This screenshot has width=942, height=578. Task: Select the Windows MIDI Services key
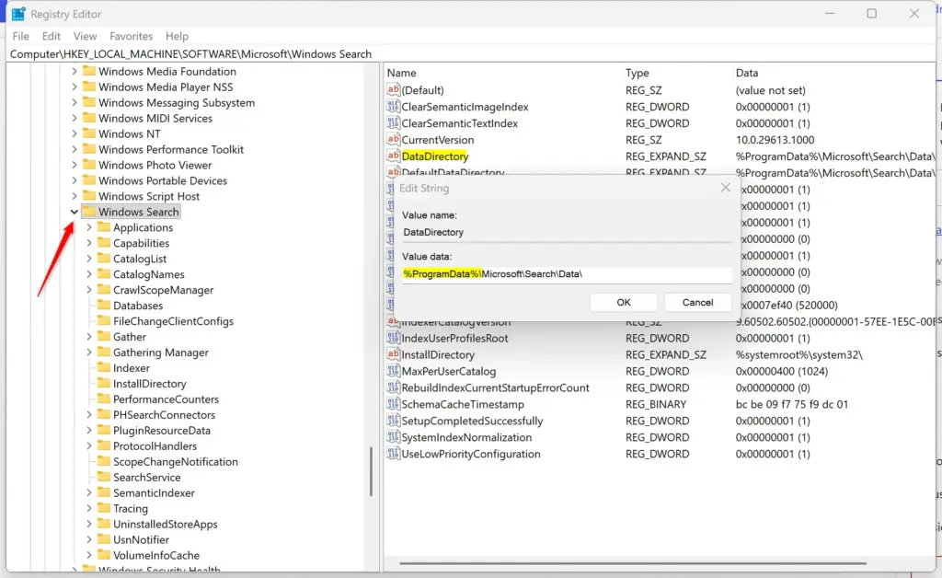(x=155, y=118)
